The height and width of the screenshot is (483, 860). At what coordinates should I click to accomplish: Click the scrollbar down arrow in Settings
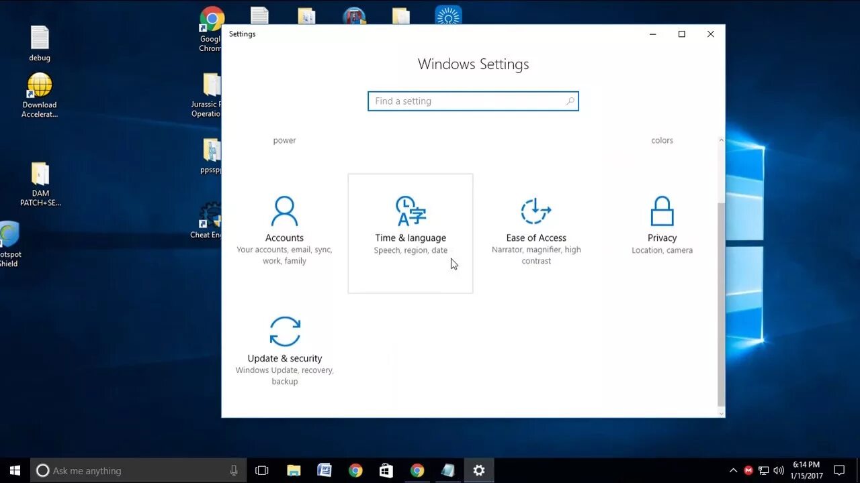click(x=722, y=413)
